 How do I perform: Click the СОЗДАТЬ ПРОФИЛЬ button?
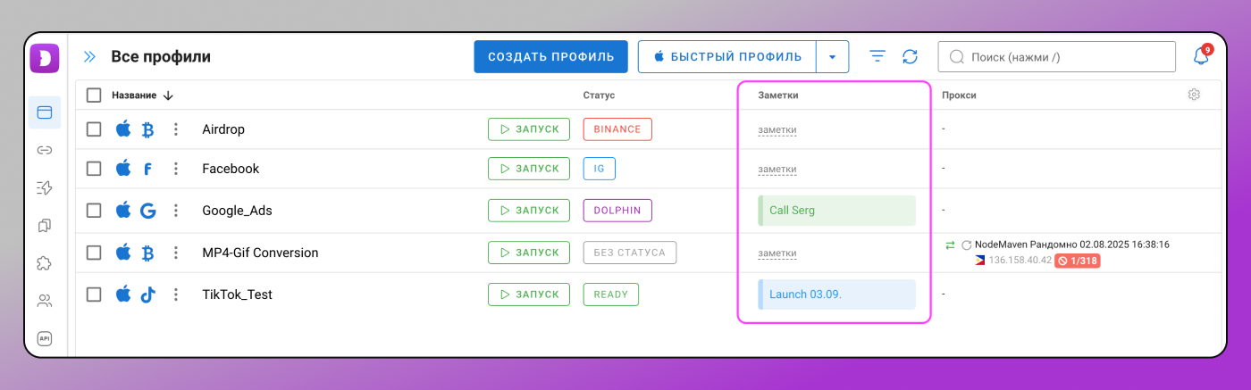pos(550,57)
